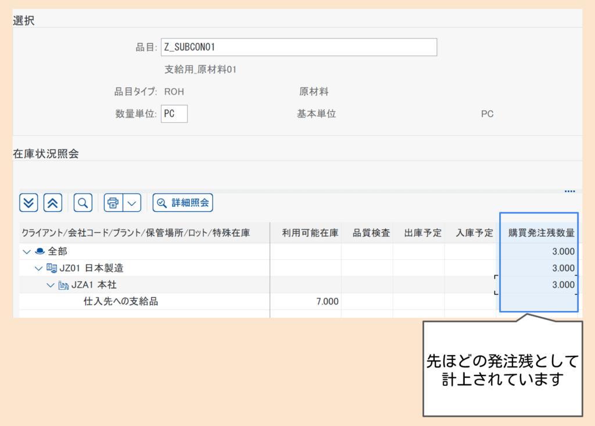
Task: Select the 仕入先への支給品 row
Action: pyautogui.click(x=121, y=301)
